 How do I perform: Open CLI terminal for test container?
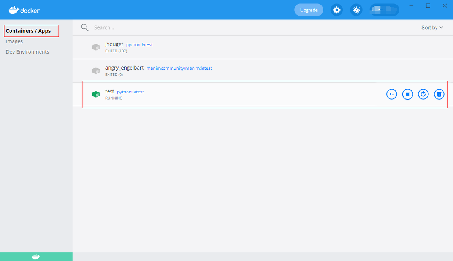pyautogui.click(x=391, y=94)
